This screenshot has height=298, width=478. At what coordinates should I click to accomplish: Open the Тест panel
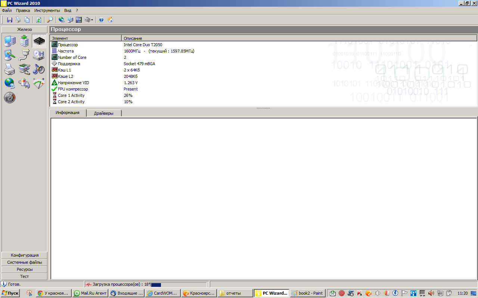click(25, 276)
